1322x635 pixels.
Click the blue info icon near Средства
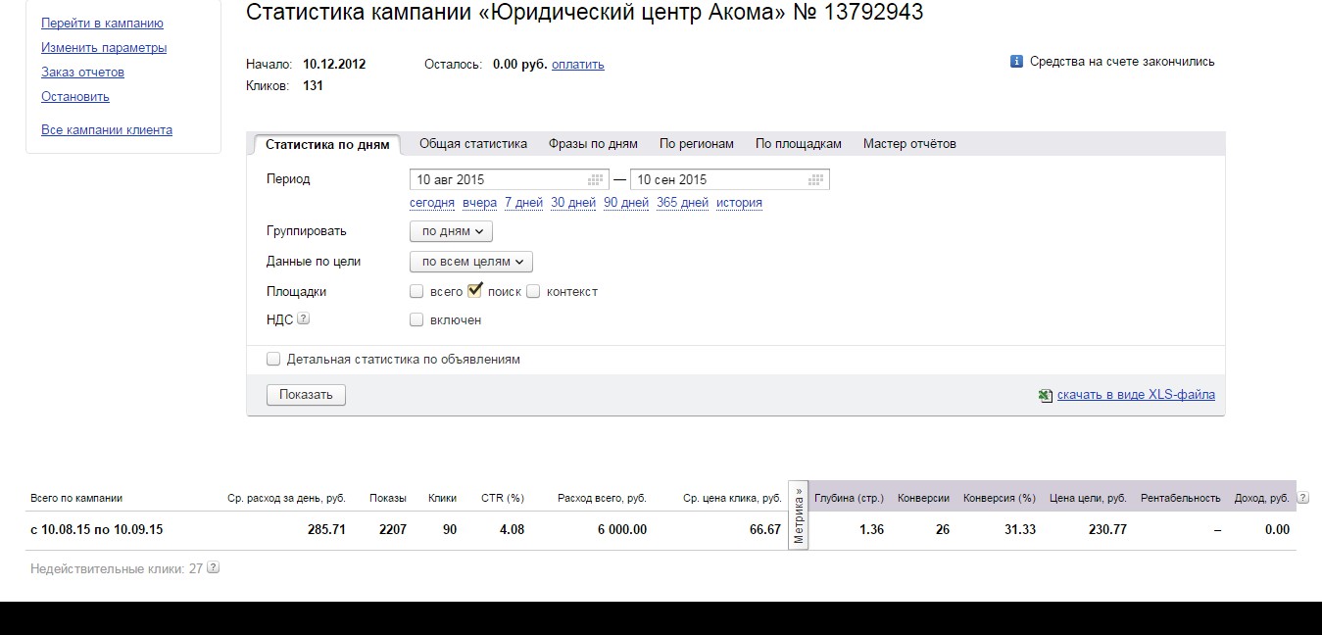[x=1016, y=62]
